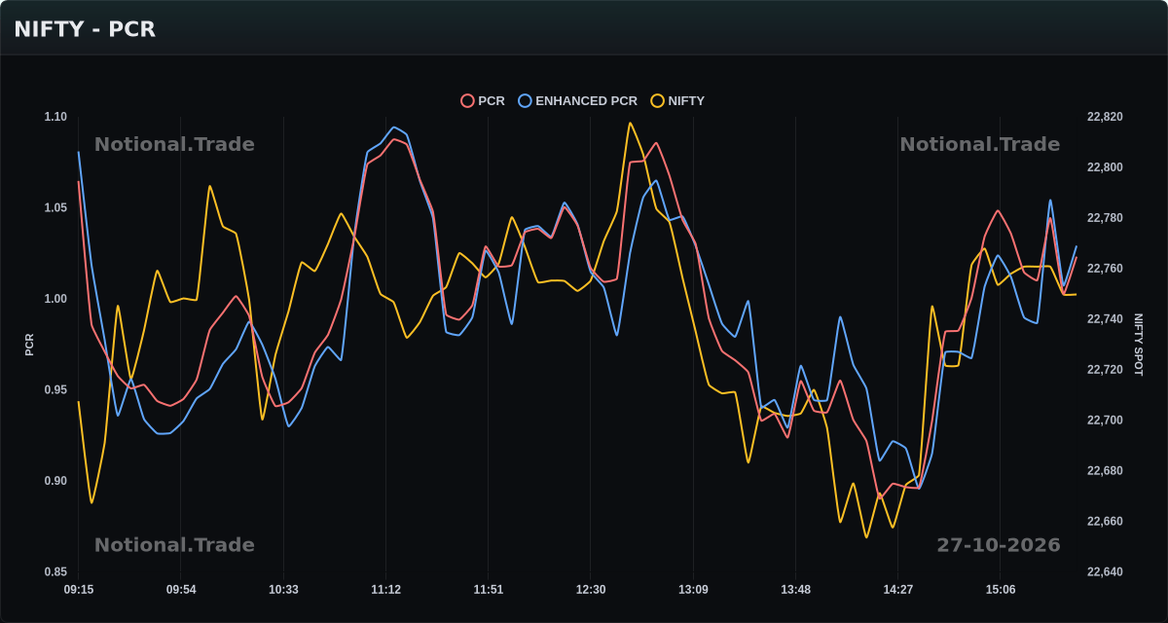1168x623 pixels.
Task: Click the 22,640 right axis value
Action: (x=1105, y=572)
